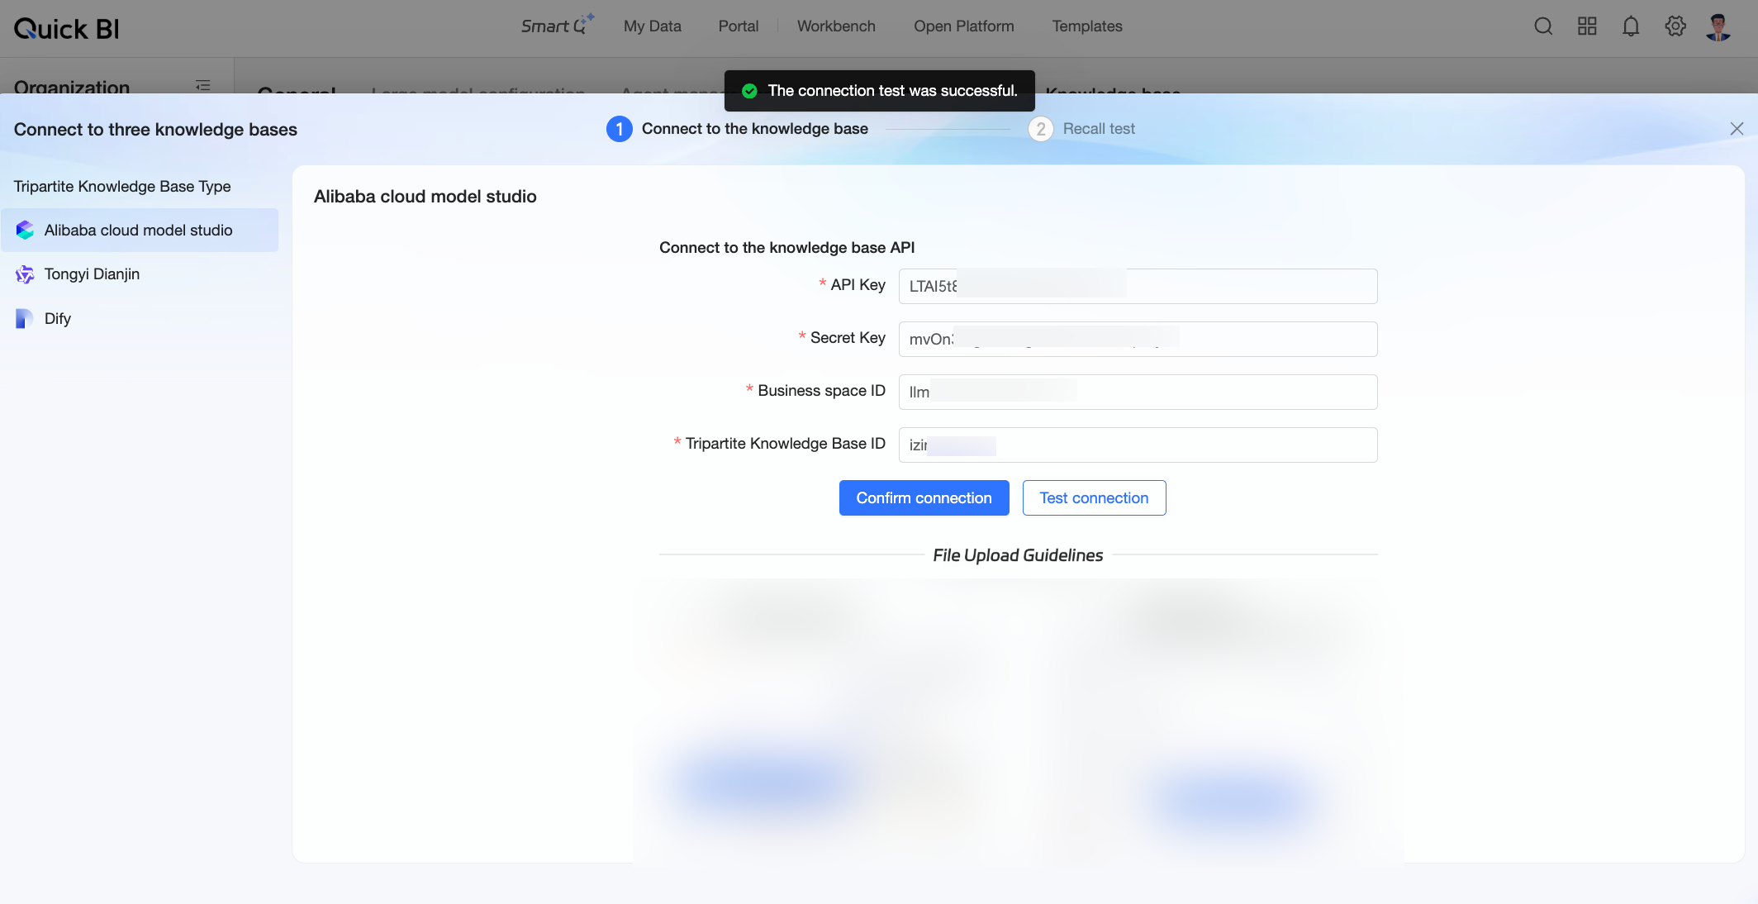Open the user avatar menu
This screenshot has height=904, width=1758.
[1718, 26]
